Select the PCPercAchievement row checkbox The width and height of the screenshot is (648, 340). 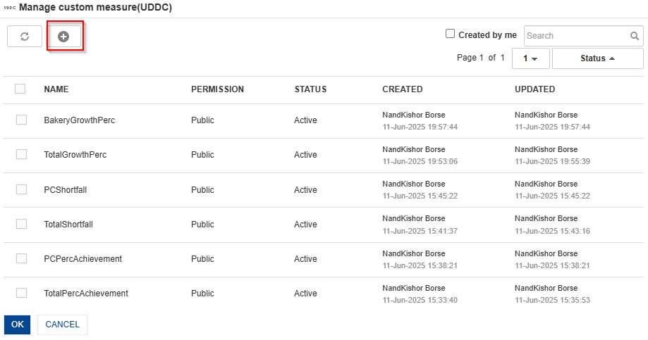tap(21, 258)
